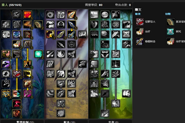Select Endurance Training talent with 5 points
185x123 pixels.
point(27,14)
